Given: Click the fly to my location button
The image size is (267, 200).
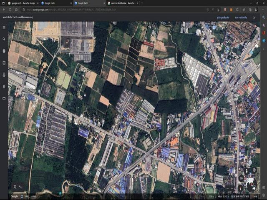Looking at the screenshot, I should coord(254,170).
